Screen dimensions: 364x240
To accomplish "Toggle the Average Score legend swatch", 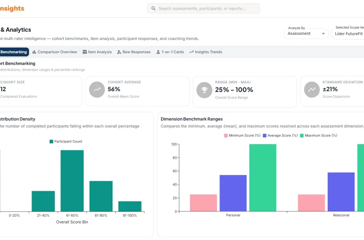I will (265, 136).
